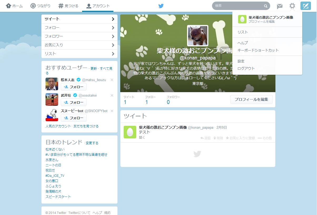Open trend スピードスケート
Screen dimensions: 317x215
pyautogui.click(x=58, y=197)
